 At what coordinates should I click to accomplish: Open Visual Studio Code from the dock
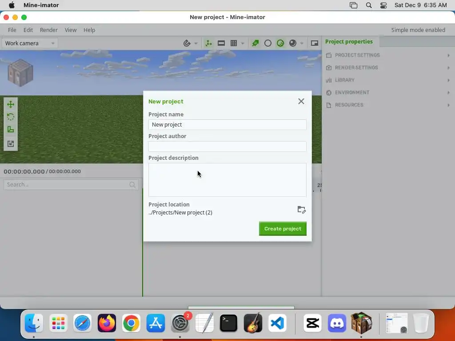click(277, 323)
